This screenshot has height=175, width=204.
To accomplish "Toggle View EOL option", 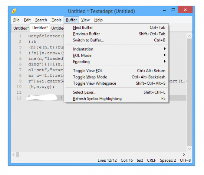I will [x=116, y=71].
